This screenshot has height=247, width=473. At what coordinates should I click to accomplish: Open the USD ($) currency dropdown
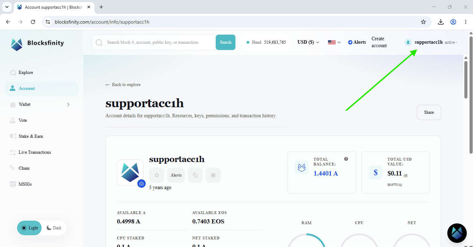tap(308, 42)
